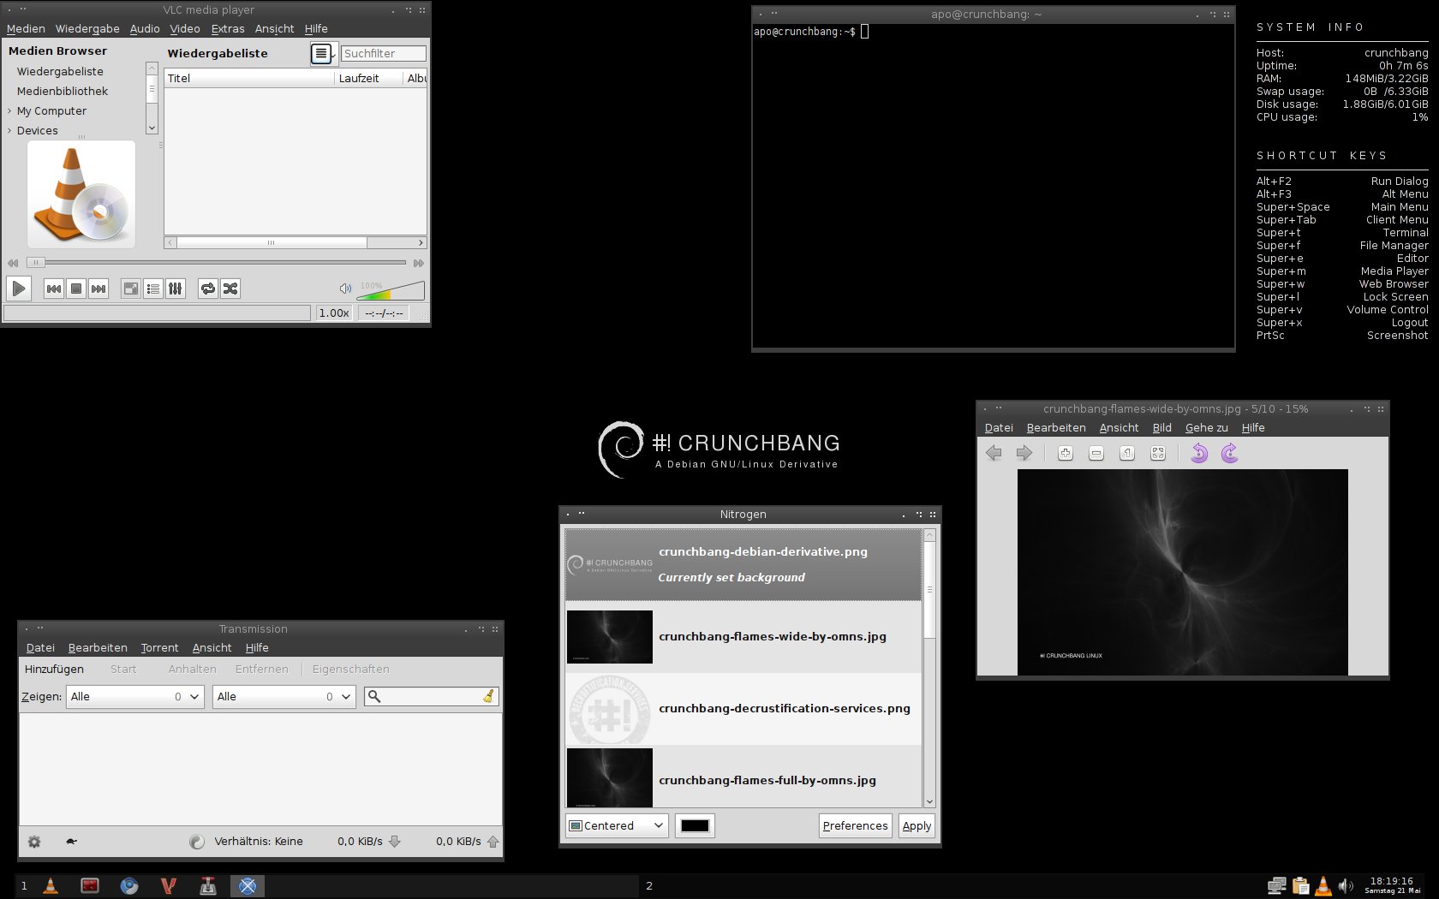Image resolution: width=1439 pixels, height=899 pixels.
Task: Open the Centered mode dropdown in Nitrogen
Action: pos(617,826)
